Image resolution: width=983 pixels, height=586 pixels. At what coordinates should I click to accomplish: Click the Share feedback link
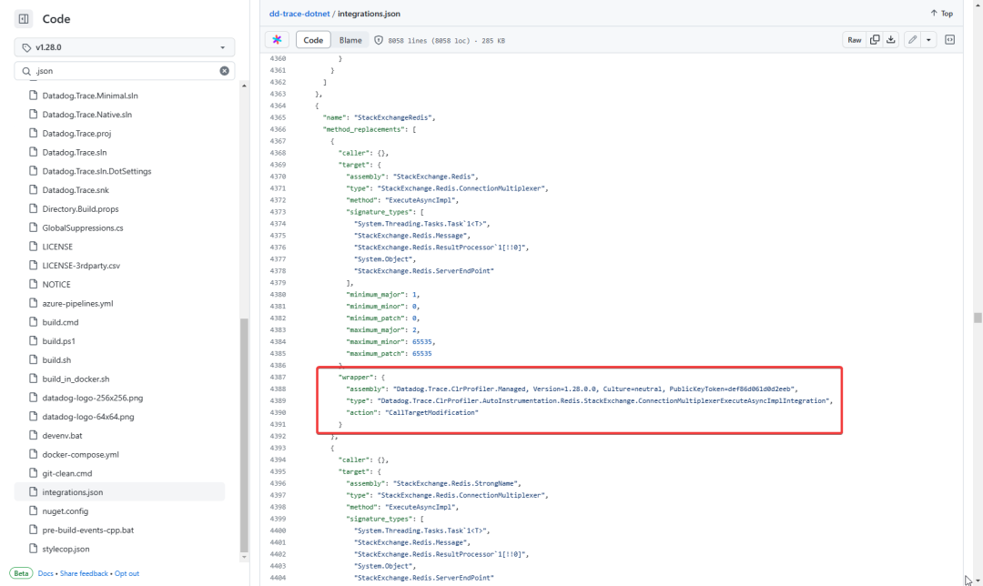[84, 573]
